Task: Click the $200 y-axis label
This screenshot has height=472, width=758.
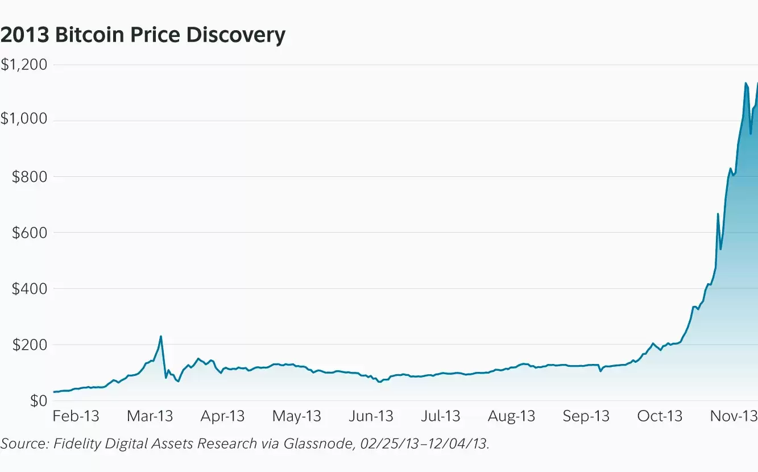Action: [x=30, y=345]
